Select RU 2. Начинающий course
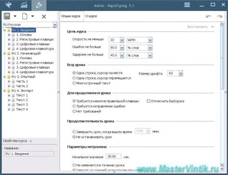Image resolution: width=228 pixels, height=175 pixels. tap(26, 53)
